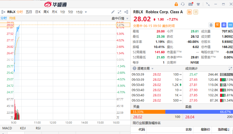Open the KDJ indicator tab
This screenshot has height=134, width=233.
[x=23, y=128]
